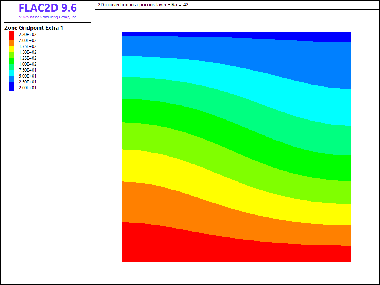380x285 pixels.
Task: Click the 1.50E+02 legend value
Action: pos(27,52)
